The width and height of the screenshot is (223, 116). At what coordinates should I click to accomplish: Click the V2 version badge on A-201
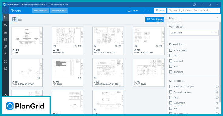(95, 46)
